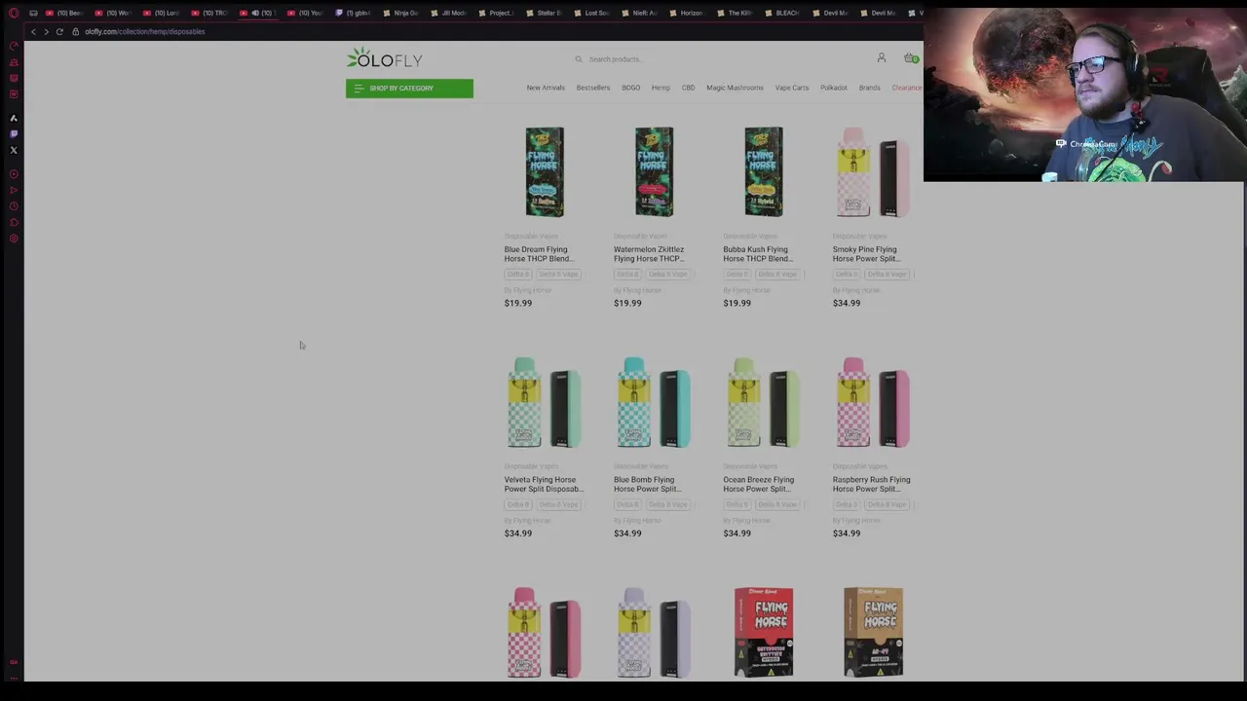Click Bubba Kush Flying Horse THCP Blend title

coord(758,254)
